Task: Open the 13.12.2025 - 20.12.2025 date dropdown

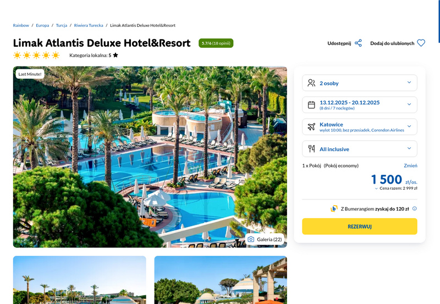Action: [x=360, y=105]
